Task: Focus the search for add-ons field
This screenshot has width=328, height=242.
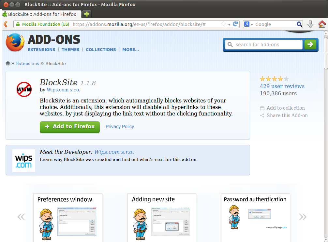Action: click(x=264, y=45)
